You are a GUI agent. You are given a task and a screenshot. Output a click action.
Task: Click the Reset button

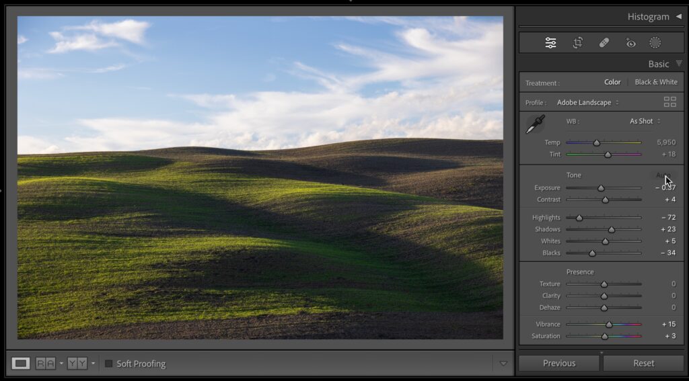tap(643, 363)
